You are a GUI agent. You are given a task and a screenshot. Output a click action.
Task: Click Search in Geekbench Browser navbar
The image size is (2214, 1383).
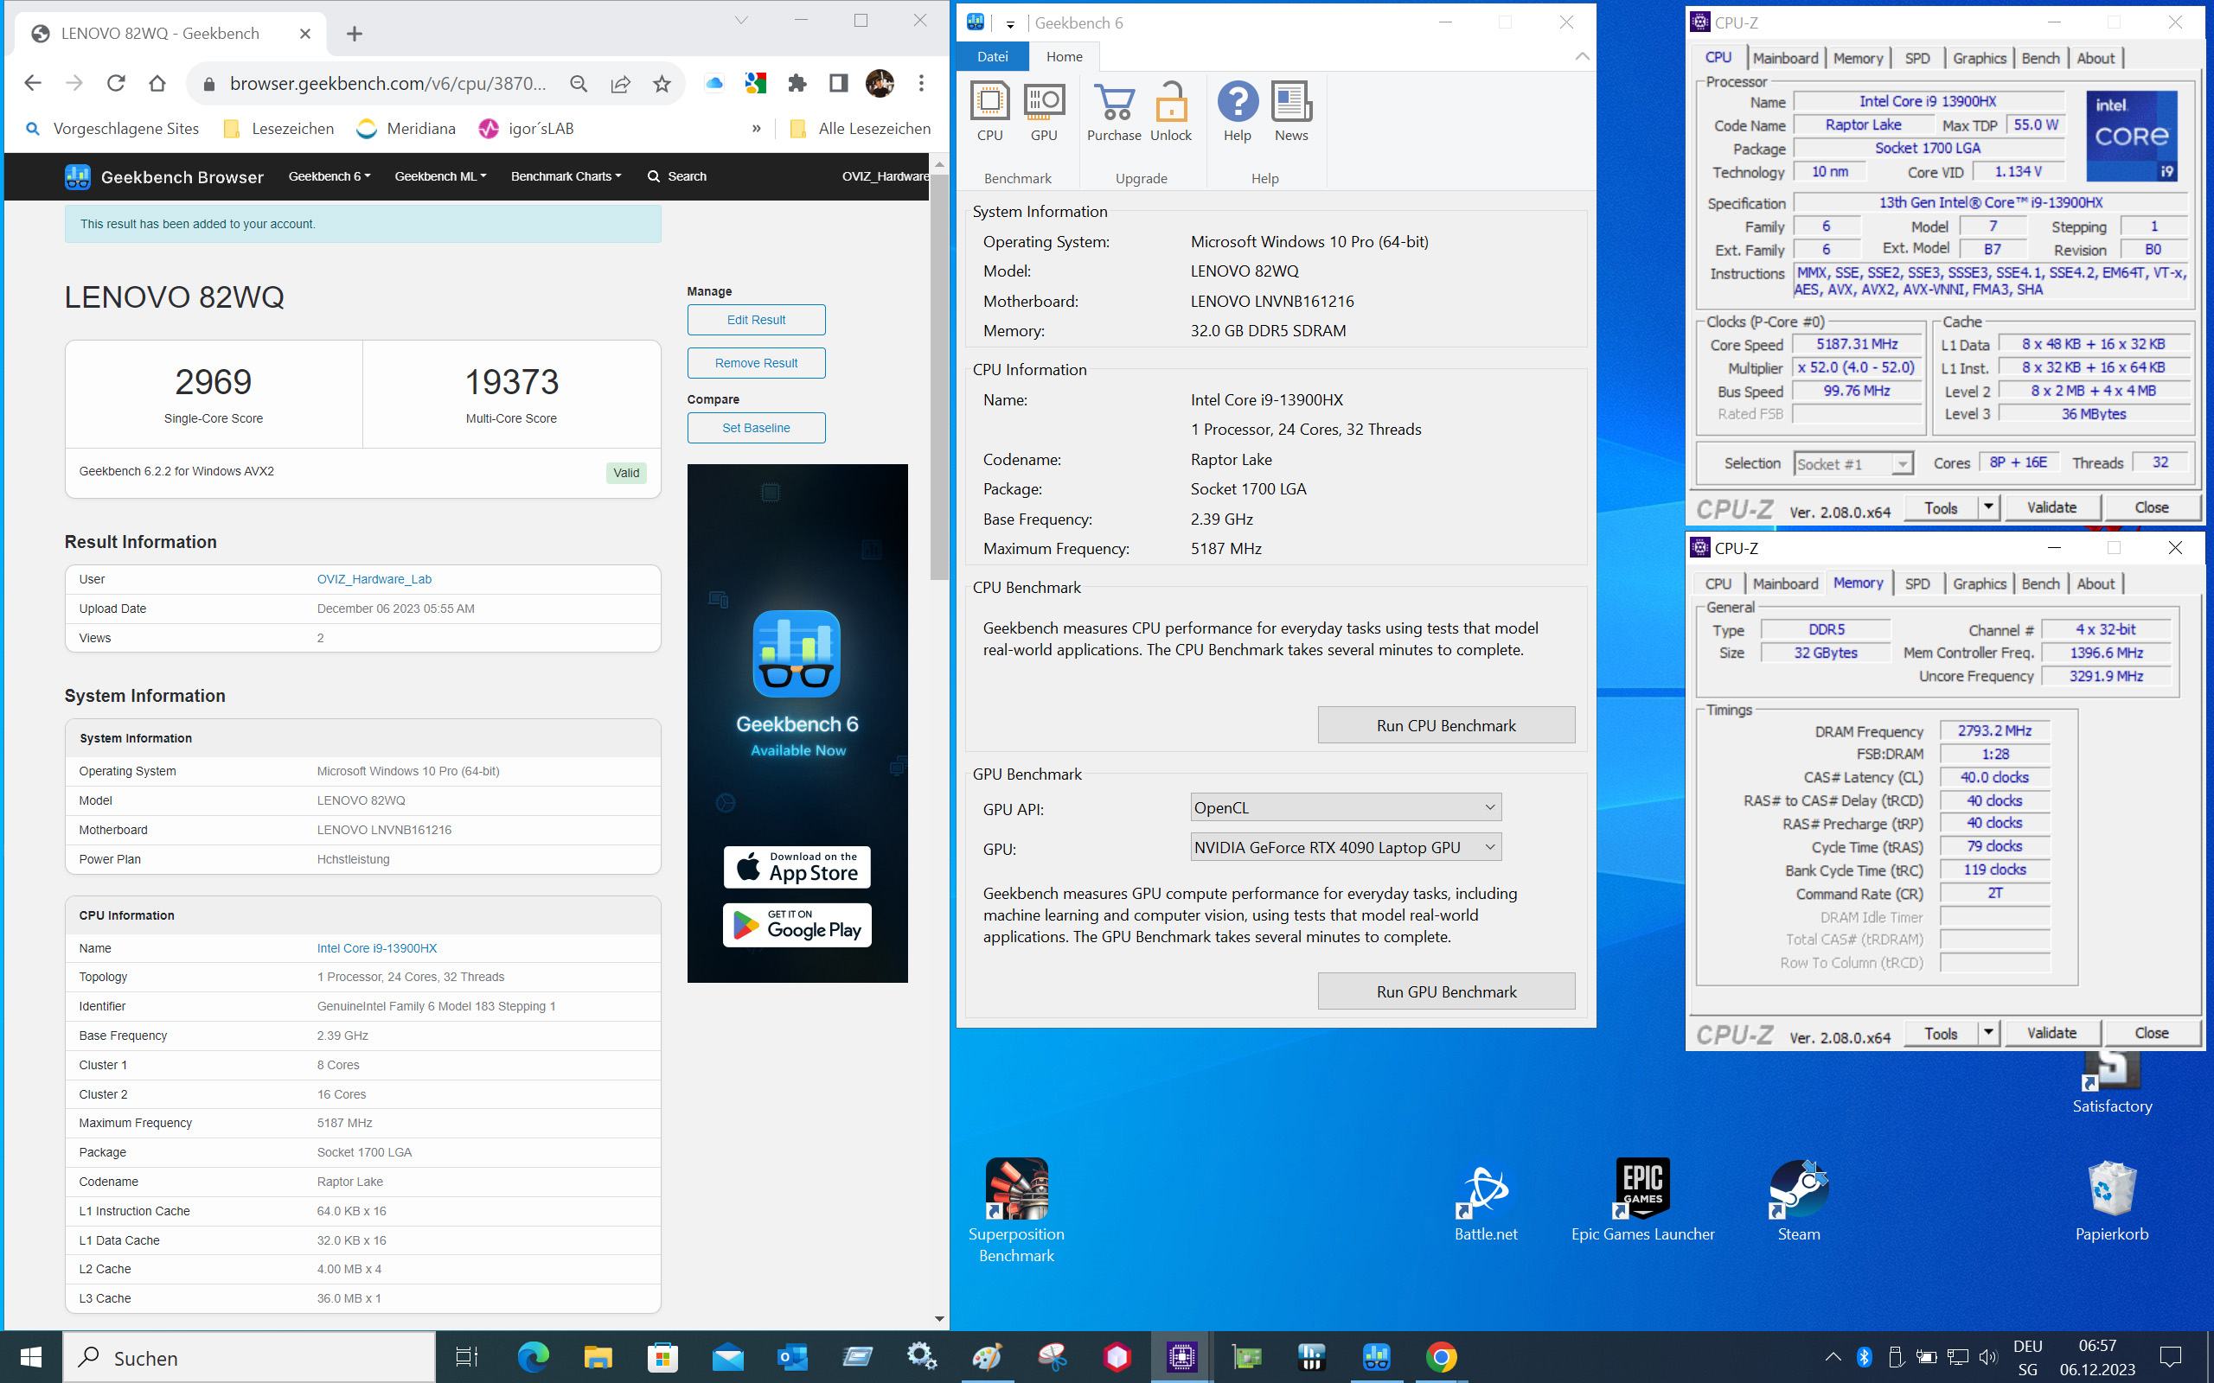click(677, 176)
